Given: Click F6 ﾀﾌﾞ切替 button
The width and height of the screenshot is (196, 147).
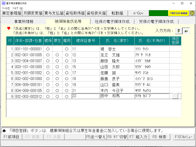Looking at the screenshot, I should coord(117,137).
